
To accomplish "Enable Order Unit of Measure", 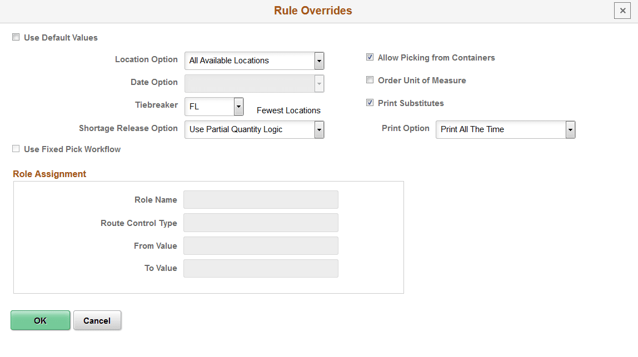I will point(370,79).
